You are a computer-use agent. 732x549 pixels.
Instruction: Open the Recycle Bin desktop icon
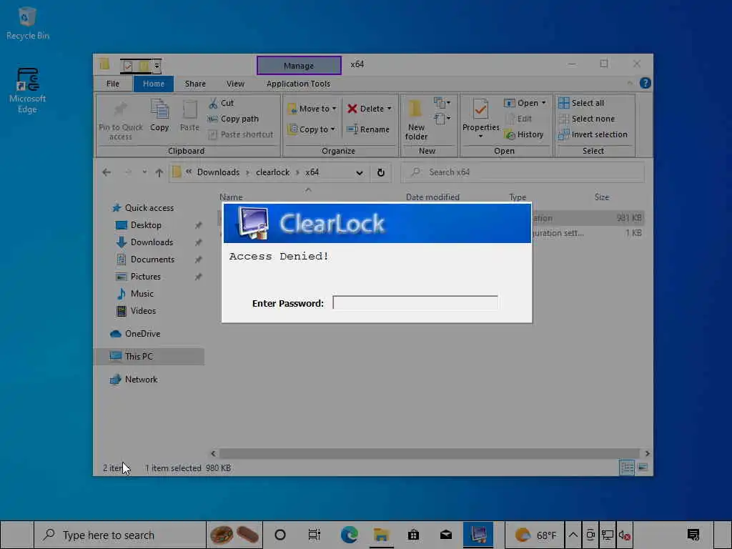[x=28, y=24]
